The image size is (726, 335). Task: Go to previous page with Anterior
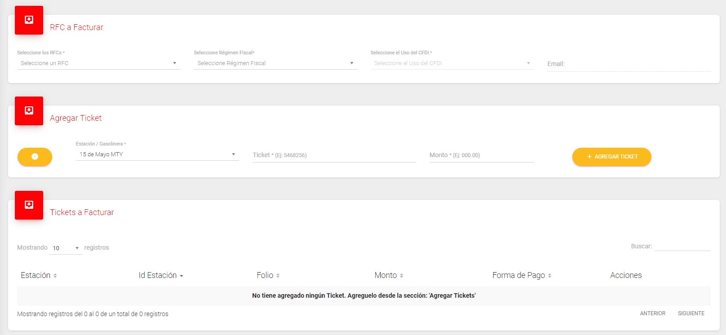coord(652,313)
